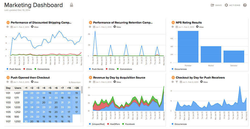Screen dimensions: 250x129
Task: Click the lock icon beside Marketing Dashboard title
Action: pyautogui.click(x=71, y=5)
